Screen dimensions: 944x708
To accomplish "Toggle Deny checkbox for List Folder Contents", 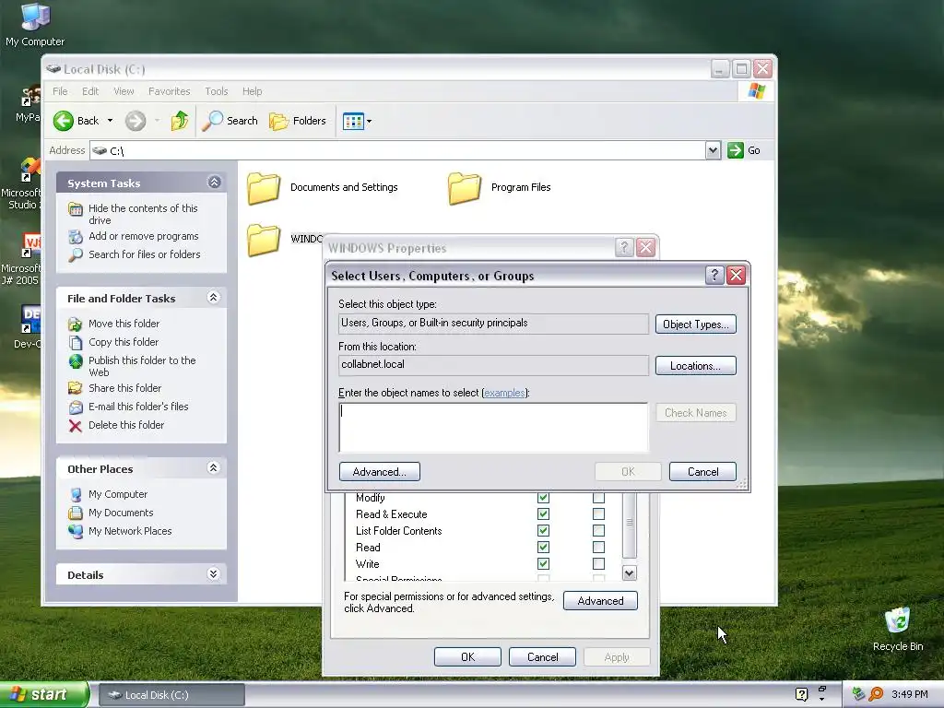I will click(x=598, y=531).
